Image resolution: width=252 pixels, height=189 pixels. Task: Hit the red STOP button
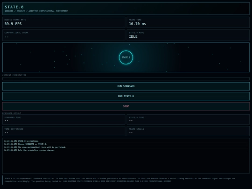126,106
